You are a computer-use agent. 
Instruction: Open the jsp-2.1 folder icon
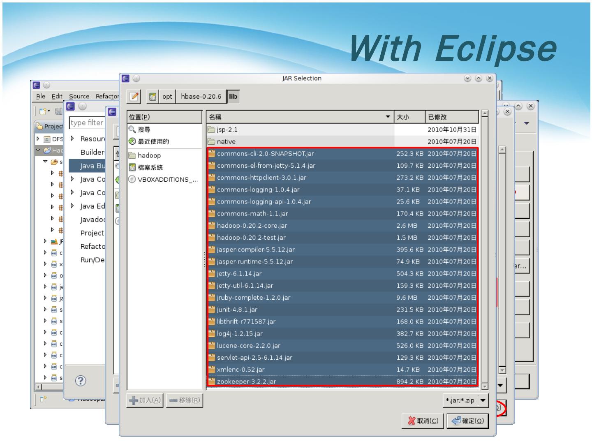[x=212, y=129]
